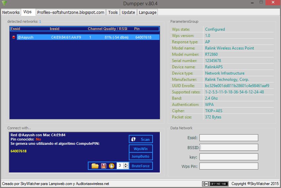Click the detected networks count label
This screenshot has height=188, width=281.
tap(24, 21)
